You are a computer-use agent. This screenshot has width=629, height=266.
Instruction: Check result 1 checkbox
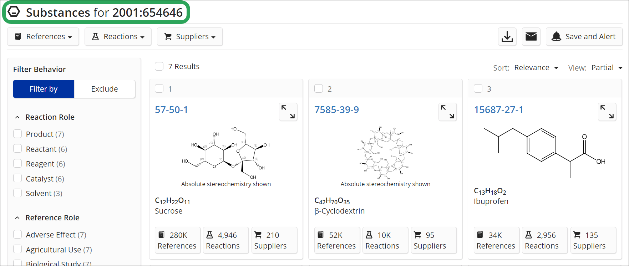159,88
